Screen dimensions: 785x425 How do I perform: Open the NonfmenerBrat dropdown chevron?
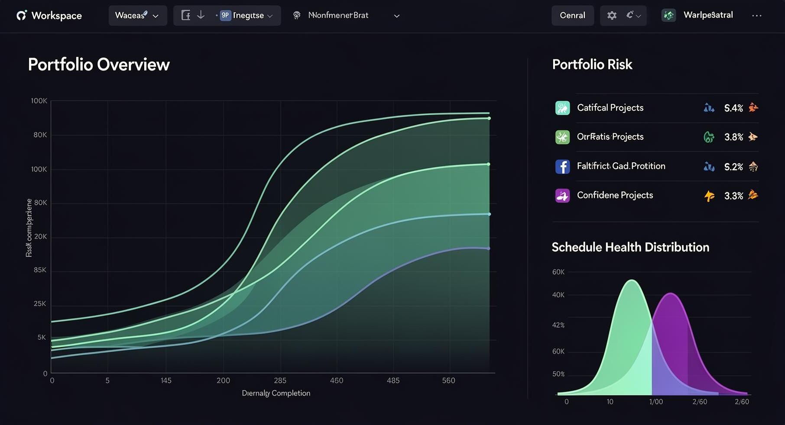(396, 16)
